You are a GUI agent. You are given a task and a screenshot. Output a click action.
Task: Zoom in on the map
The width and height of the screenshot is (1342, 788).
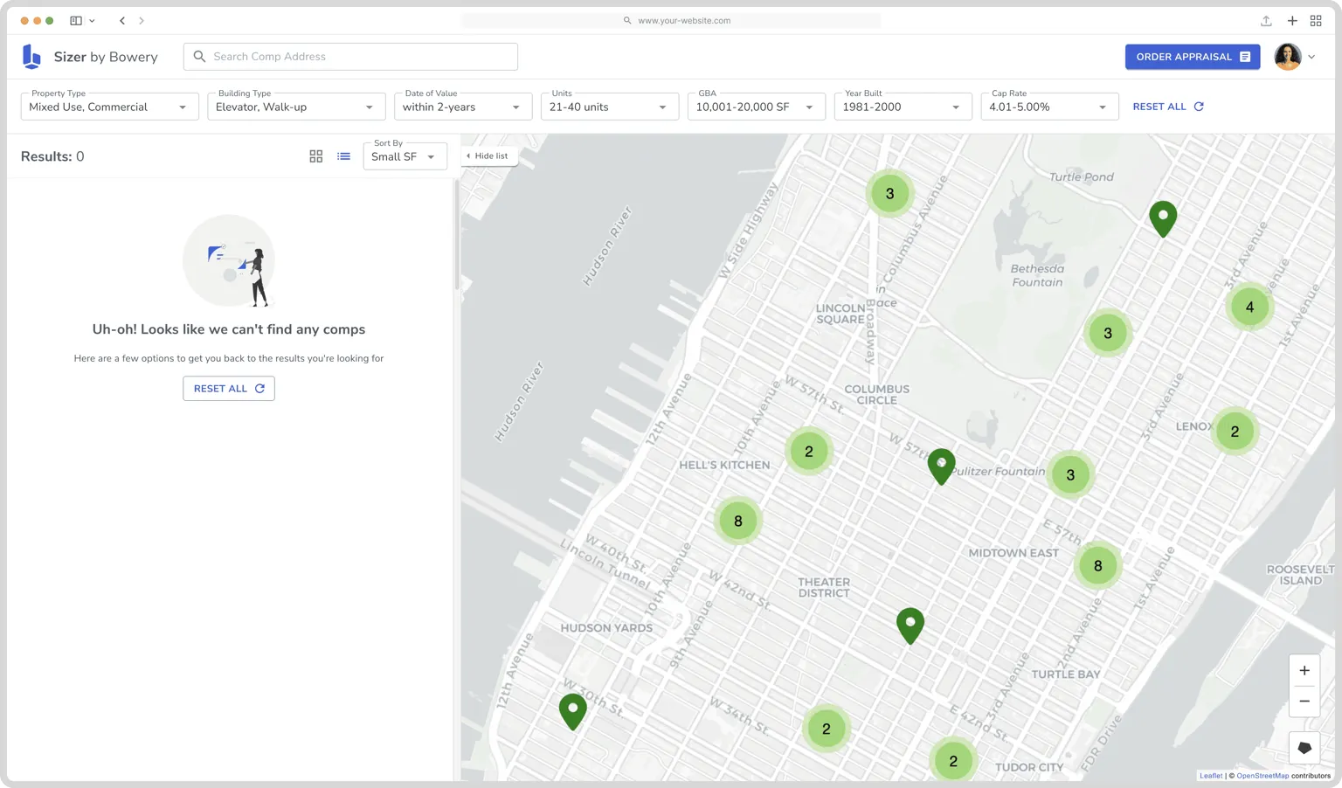pyautogui.click(x=1304, y=671)
